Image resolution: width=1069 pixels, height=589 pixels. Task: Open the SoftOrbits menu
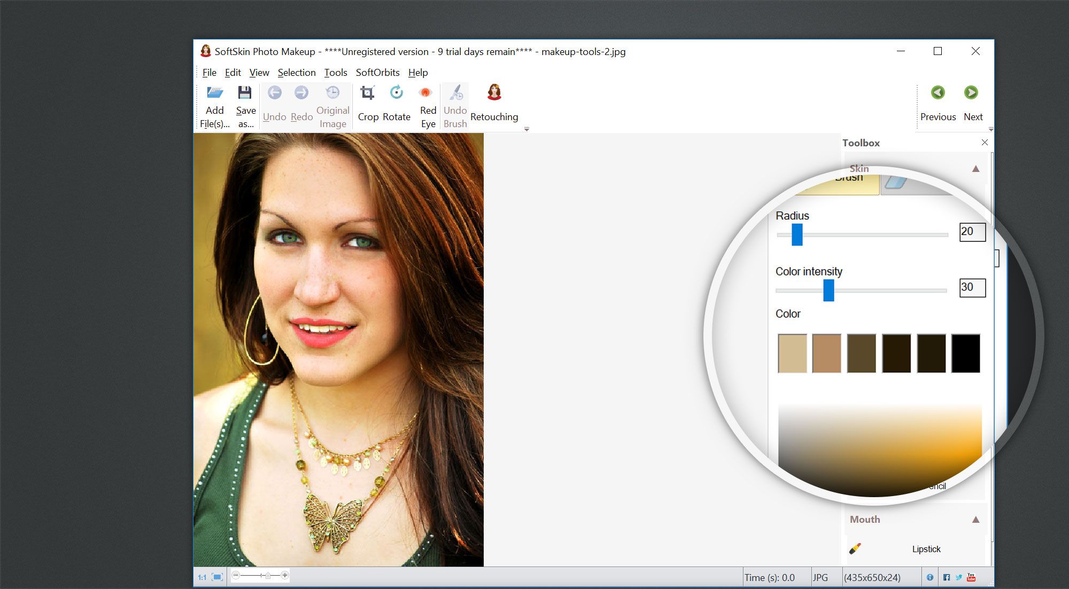click(x=376, y=72)
